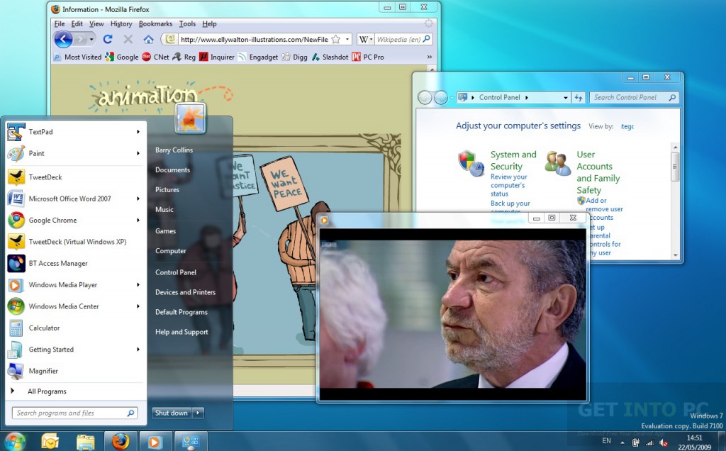
Task: Open Firefox home page
Action: click(x=148, y=40)
